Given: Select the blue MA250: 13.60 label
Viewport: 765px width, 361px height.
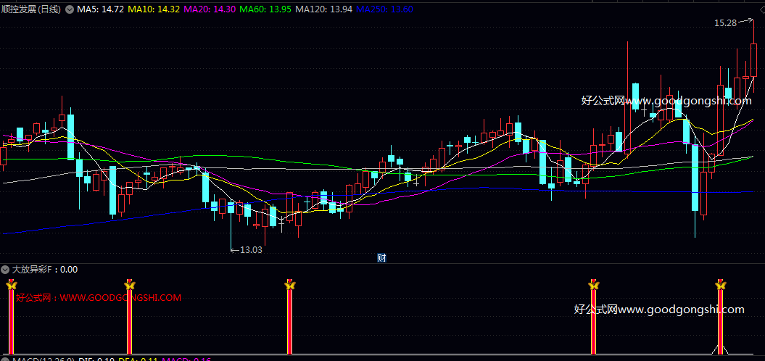Looking at the screenshot, I should tap(385, 9).
